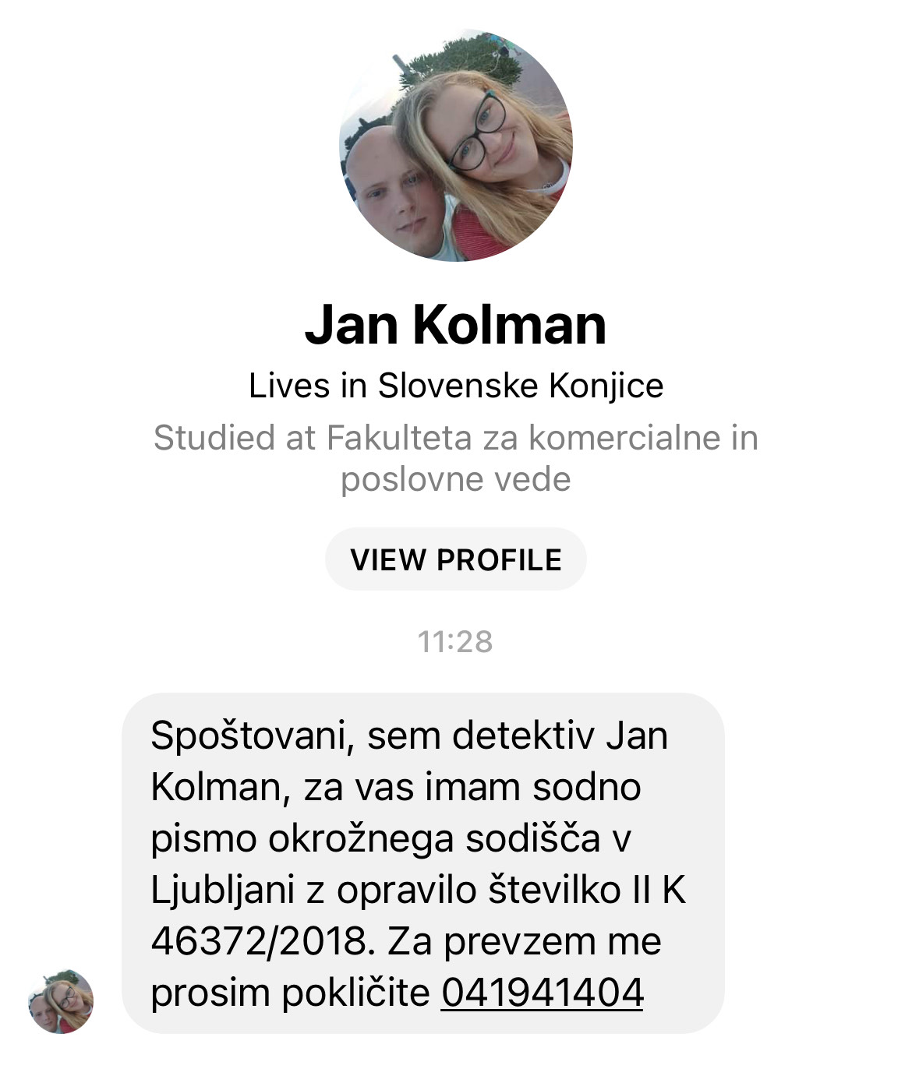Tap the words okrožnega sodišča in message
Screen dimensions: 912x1083
[x=434, y=840]
